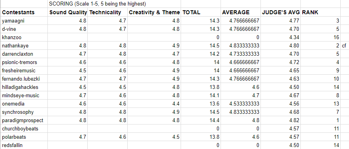The width and height of the screenshot is (349, 149).
Task: Select fresheiremusic's JUDGE'S AVG 4.65
Action: (281, 71)
